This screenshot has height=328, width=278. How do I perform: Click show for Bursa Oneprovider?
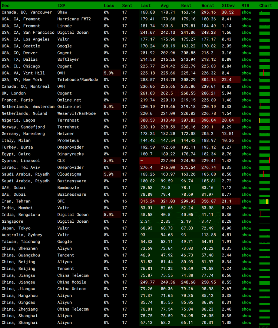(246, 147)
